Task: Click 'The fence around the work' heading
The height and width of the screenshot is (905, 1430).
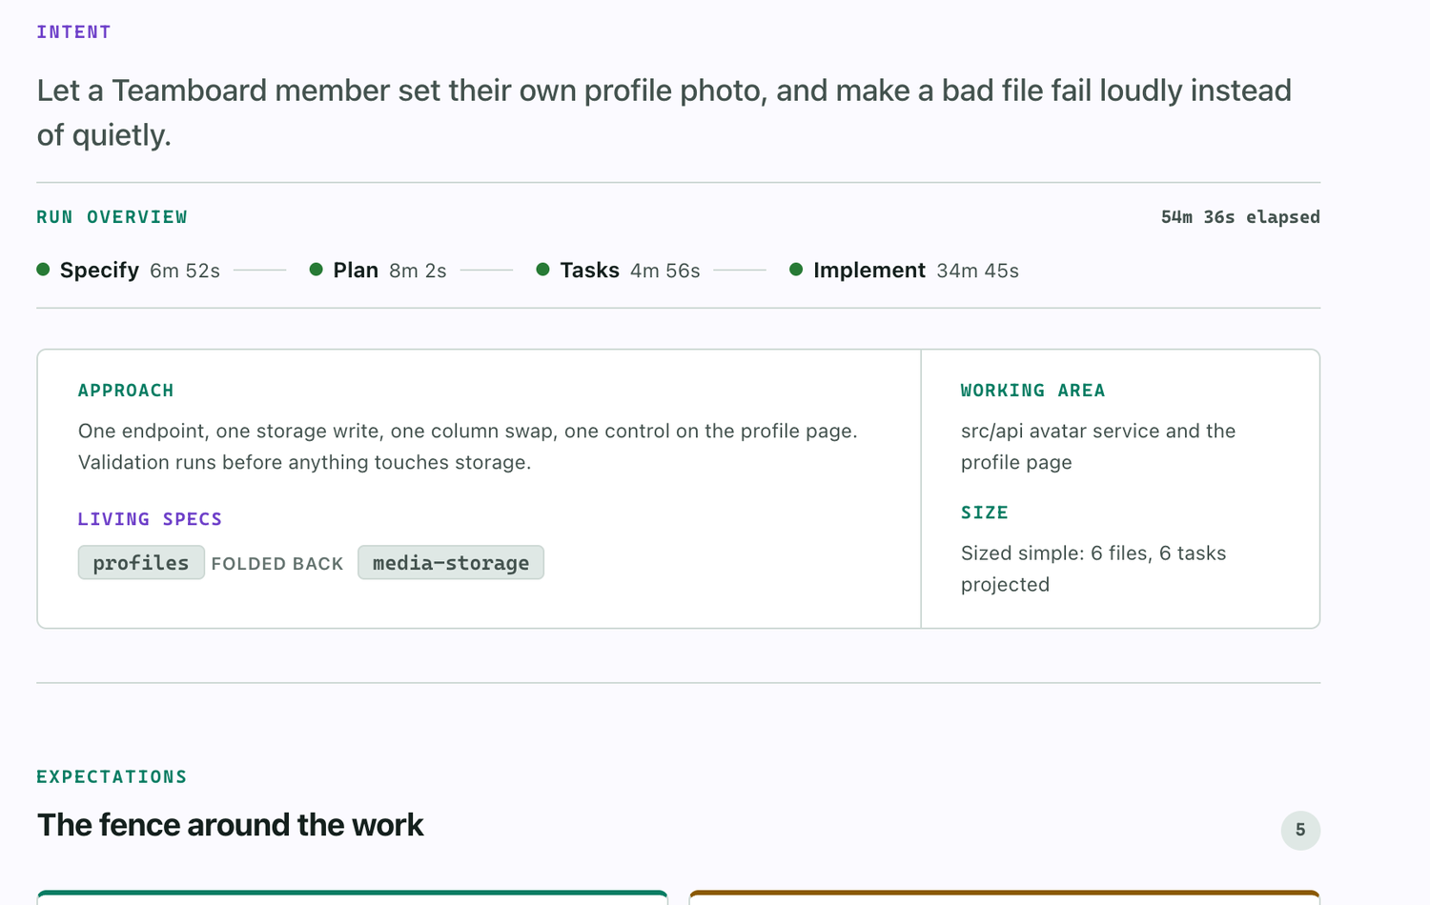Action: [x=230, y=825]
